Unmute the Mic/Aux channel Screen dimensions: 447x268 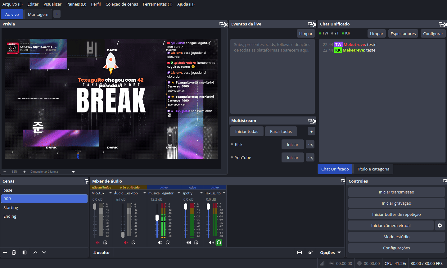pyautogui.click(x=97, y=243)
